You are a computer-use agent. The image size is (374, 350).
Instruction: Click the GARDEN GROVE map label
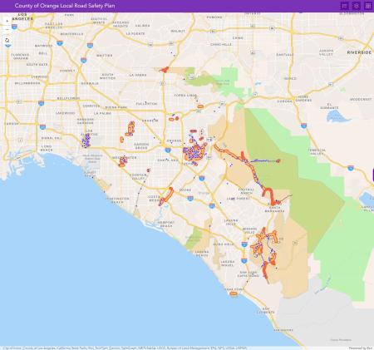pyautogui.click(x=141, y=146)
